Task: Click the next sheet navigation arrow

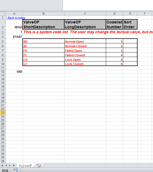Action: tap(10, 165)
